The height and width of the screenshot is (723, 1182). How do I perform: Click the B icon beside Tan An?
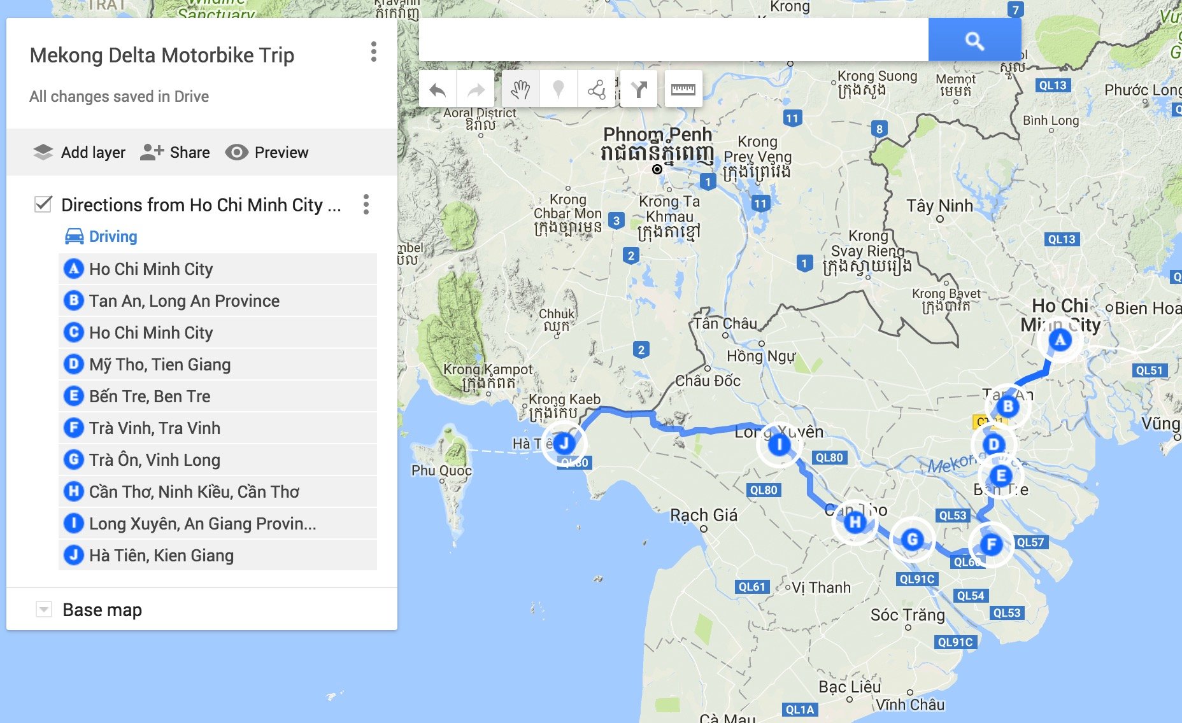74,300
